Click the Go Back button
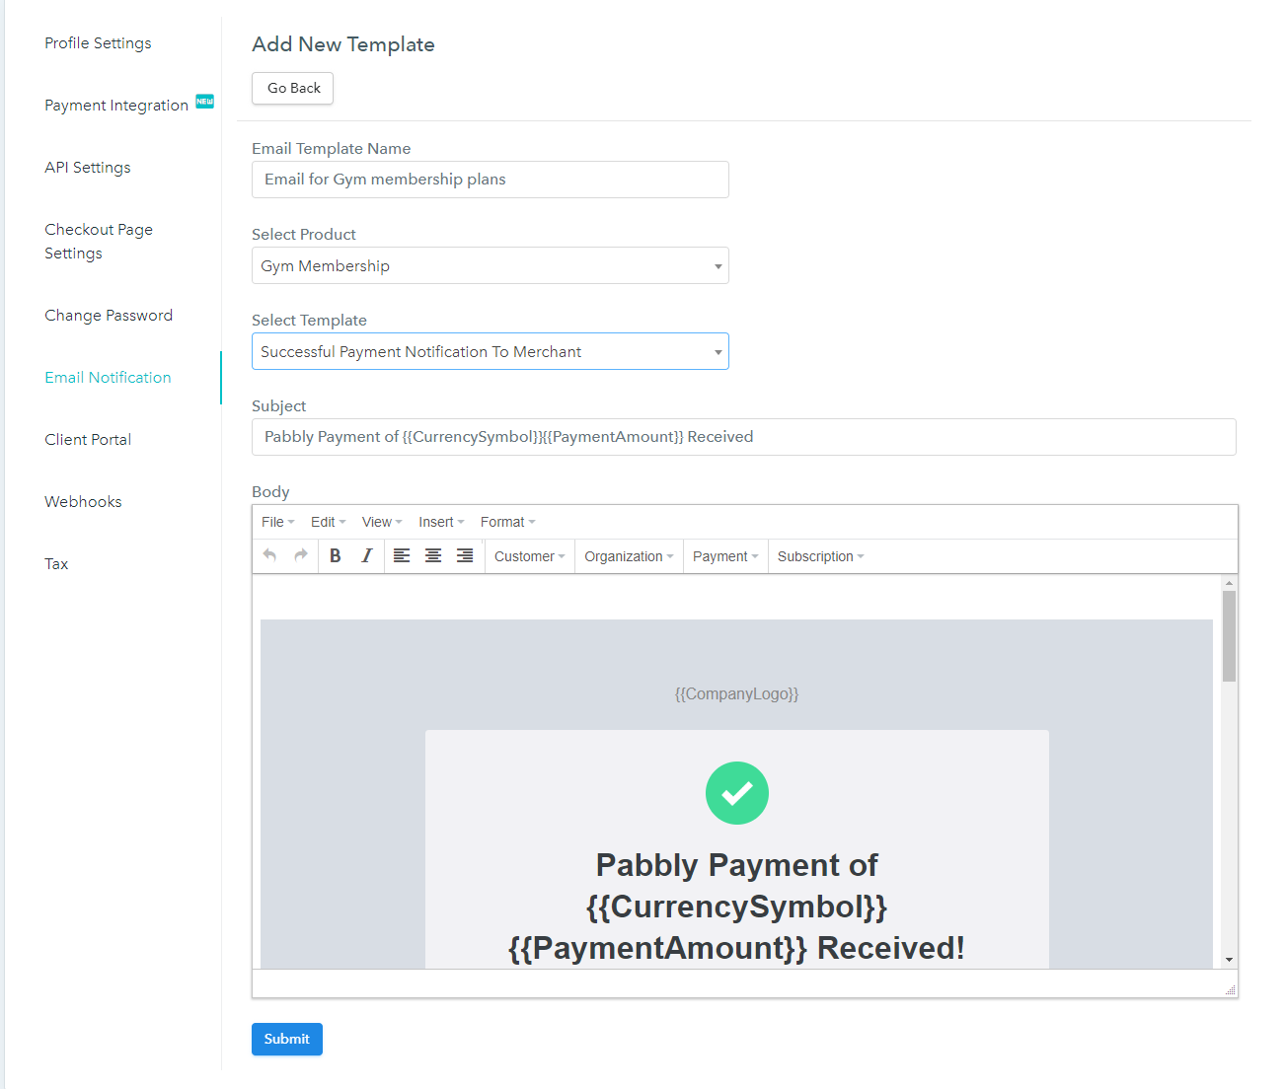The width and height of the screenshot is (1285, 1089). 293,88
